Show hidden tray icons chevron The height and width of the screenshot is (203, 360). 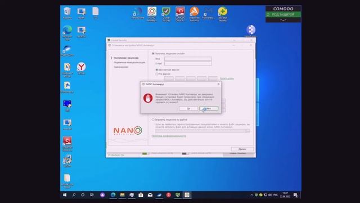coord(251,195)
